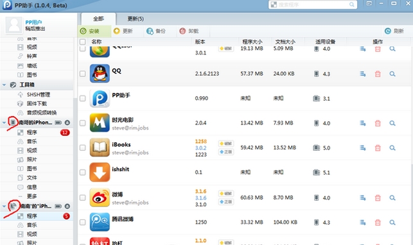
Task: Toggle select-all checkbox in 名称 header
Action: click(x=82, y=42)
